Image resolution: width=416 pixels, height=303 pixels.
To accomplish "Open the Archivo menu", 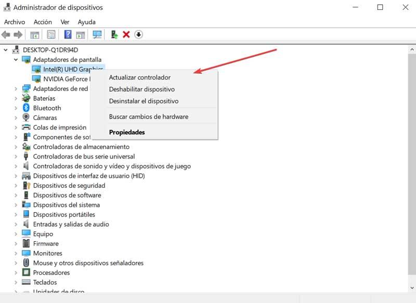I will 15,22.
